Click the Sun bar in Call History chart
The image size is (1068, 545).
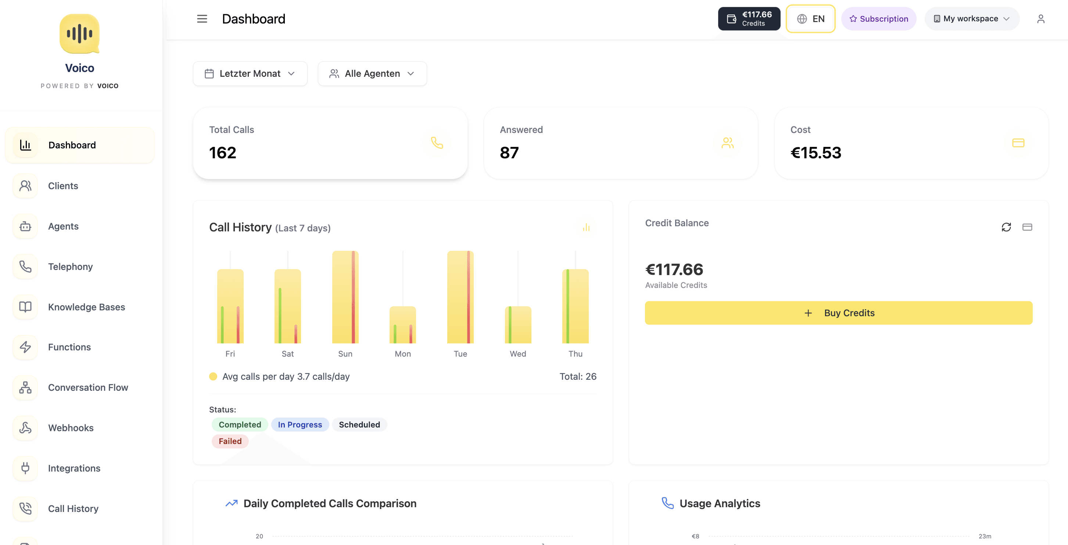(345, 297)
